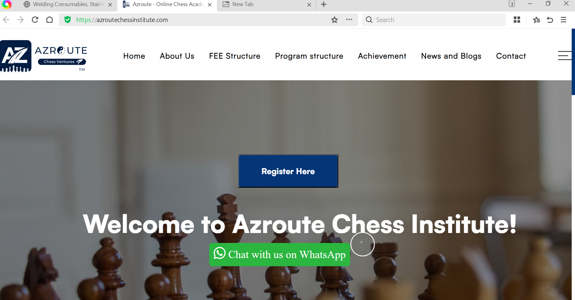Open the page actions three-dot menu

(x=349, y=20)
